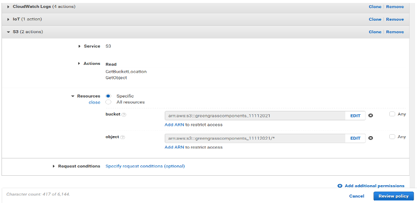Screen dimensions: 417x203
Task: Click the bucket ARN input field
Action: click(x=255, y=116)
